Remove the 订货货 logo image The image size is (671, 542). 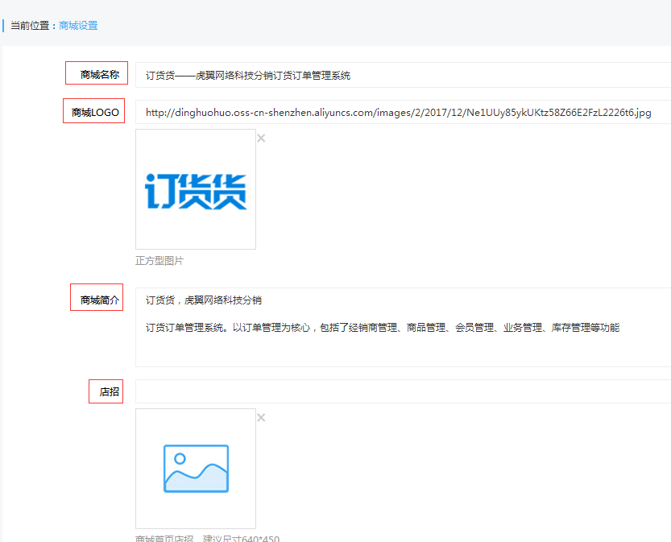tap(261, 139)
